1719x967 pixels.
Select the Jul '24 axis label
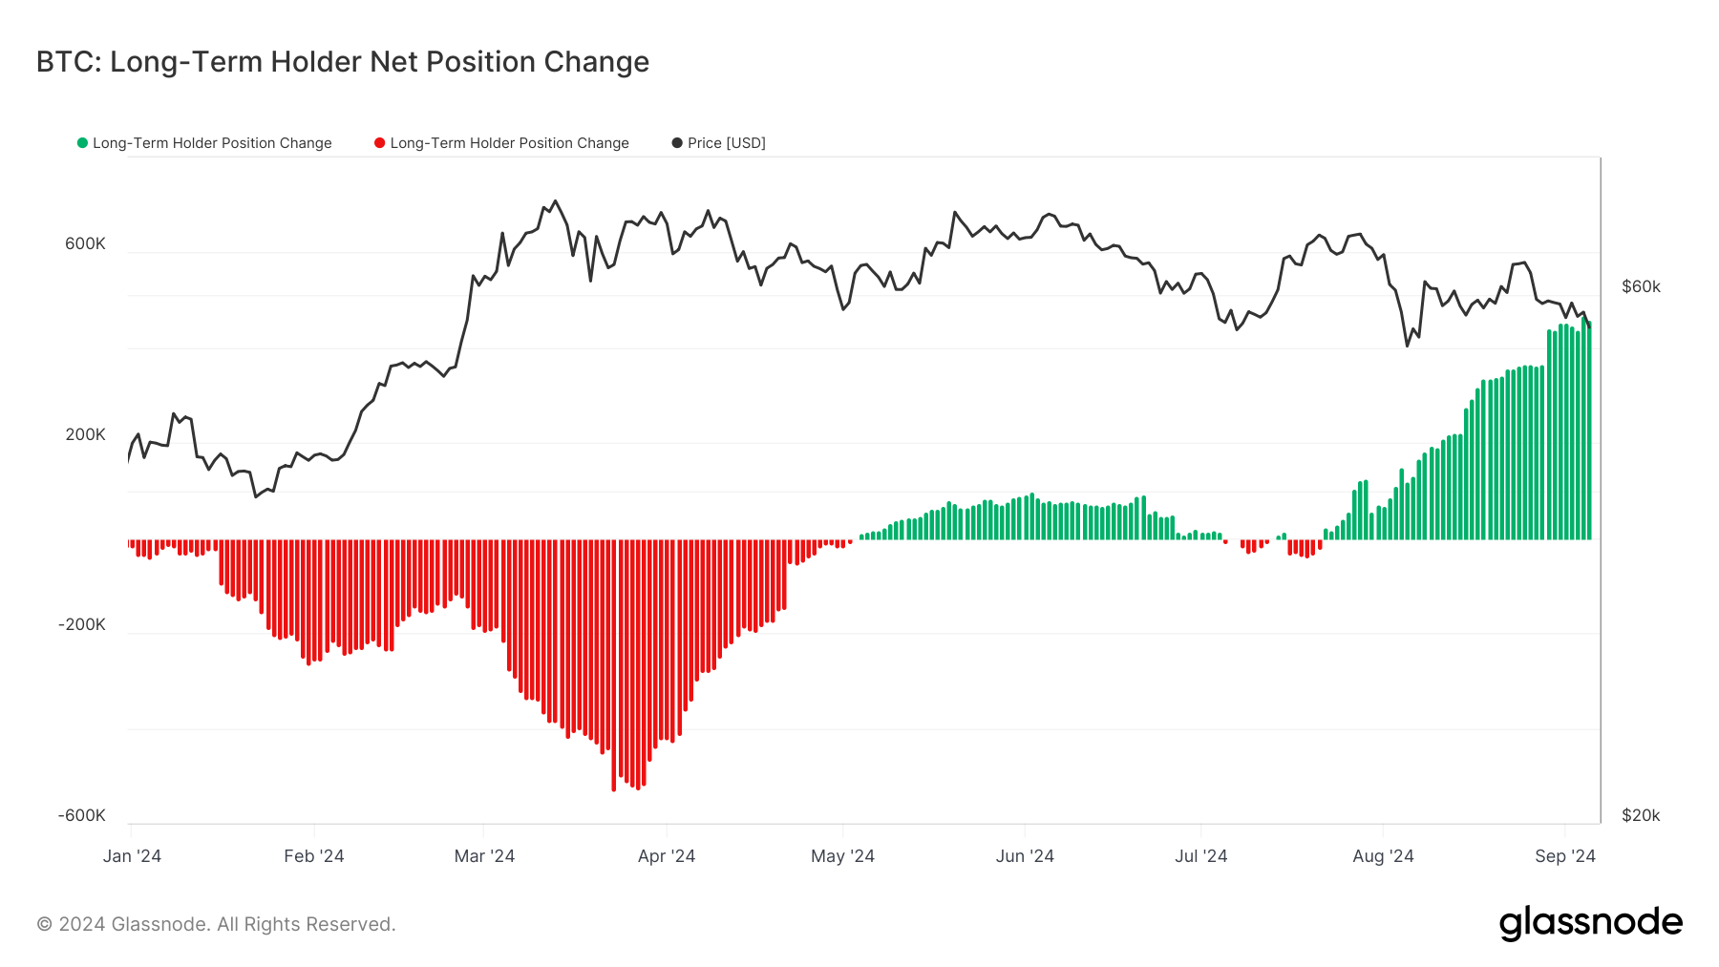[1200, 856]
